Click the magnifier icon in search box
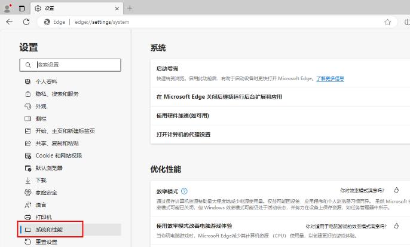 [x=28, y=65]
